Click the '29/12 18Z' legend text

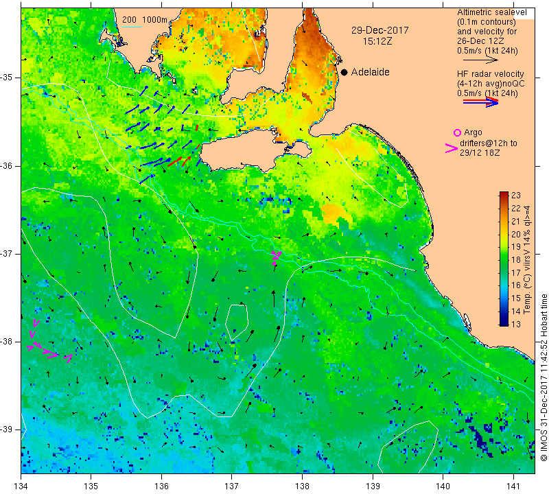tap(479, 153)
